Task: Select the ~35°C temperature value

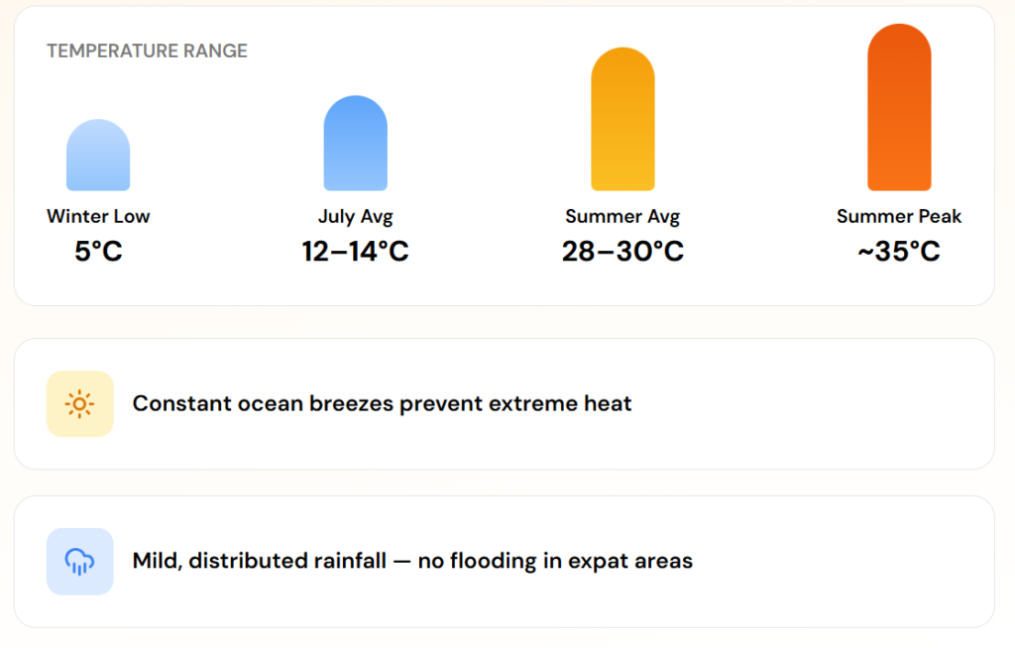Action: click(899, 252)
